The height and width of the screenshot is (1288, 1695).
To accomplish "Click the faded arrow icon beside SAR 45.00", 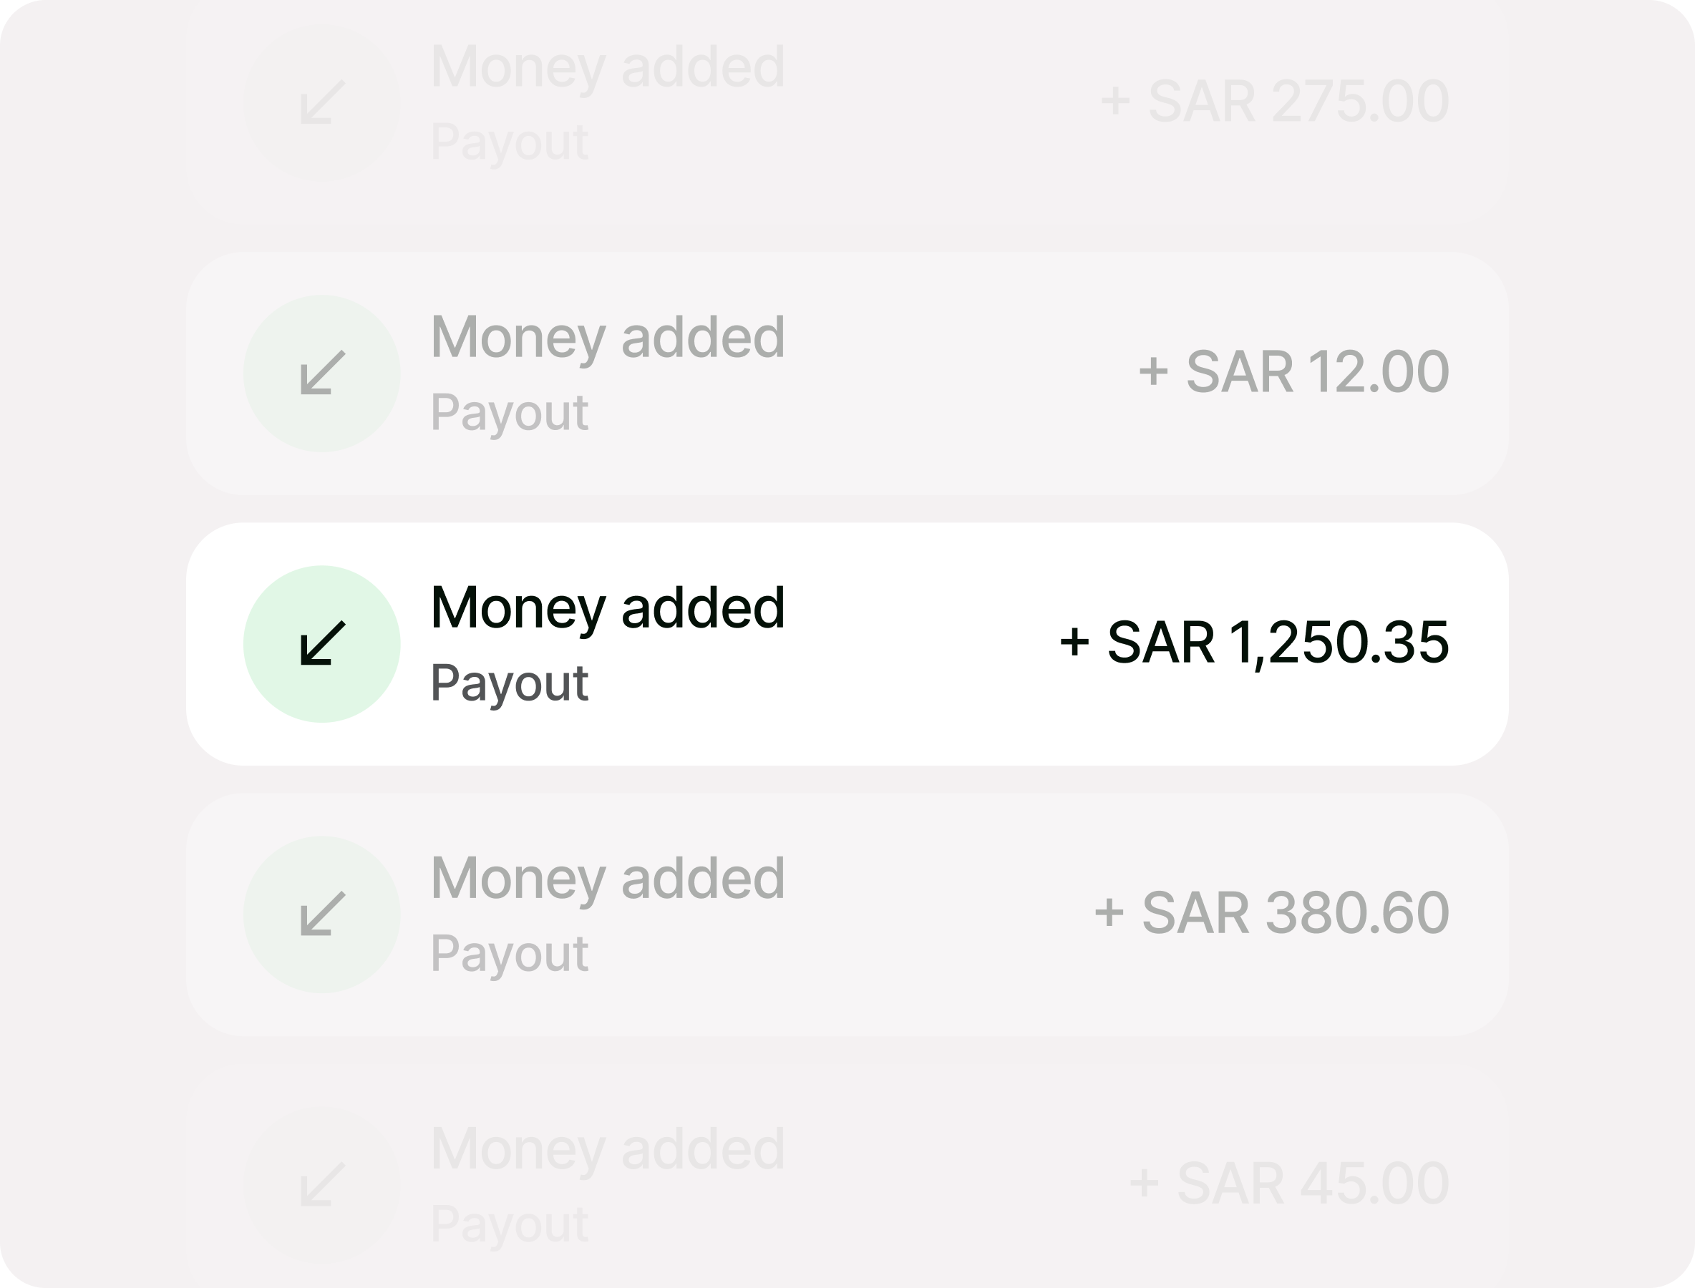I will tap(322, 1184).
